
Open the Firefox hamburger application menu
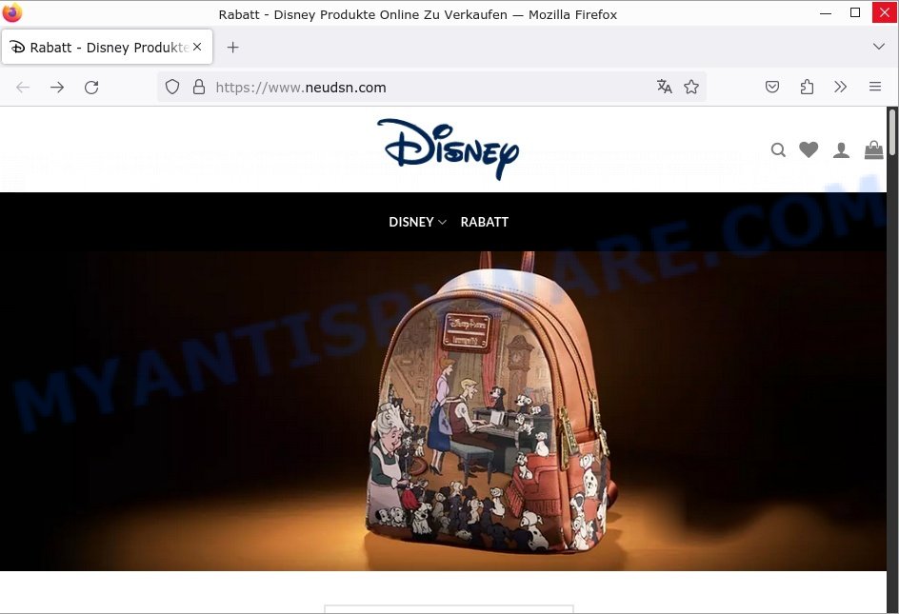pos(875,87)
